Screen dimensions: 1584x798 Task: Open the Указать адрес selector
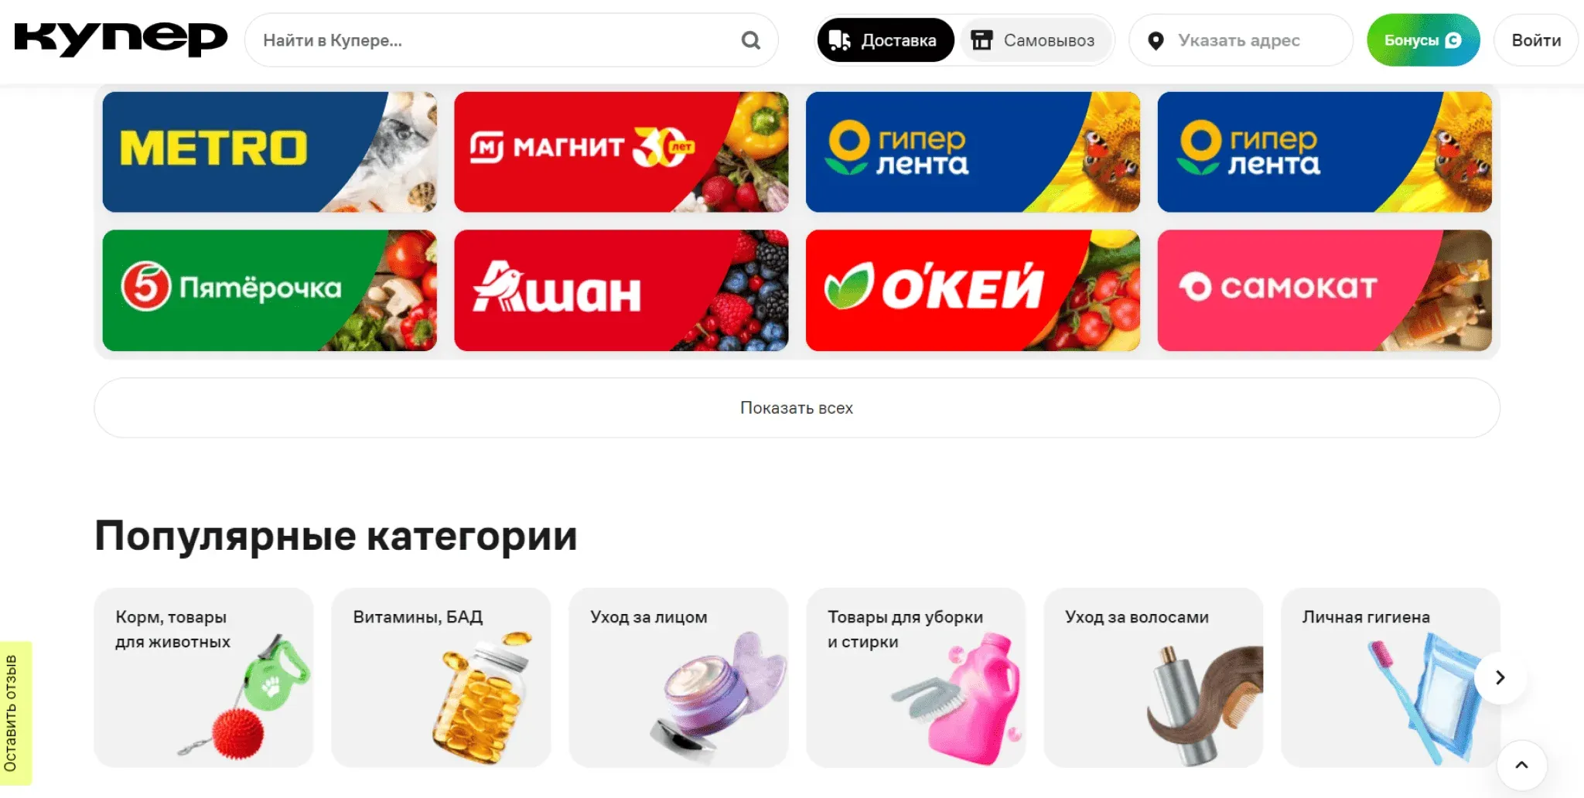pyautogui.click(x=1241, y=40)
